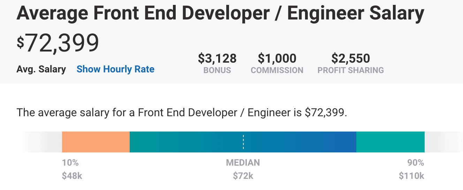
Task: Click the 10% percentile label
Action: coord(70,163)
